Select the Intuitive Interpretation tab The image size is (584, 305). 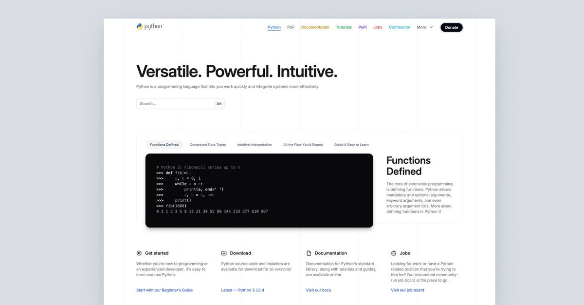[255, 145]
